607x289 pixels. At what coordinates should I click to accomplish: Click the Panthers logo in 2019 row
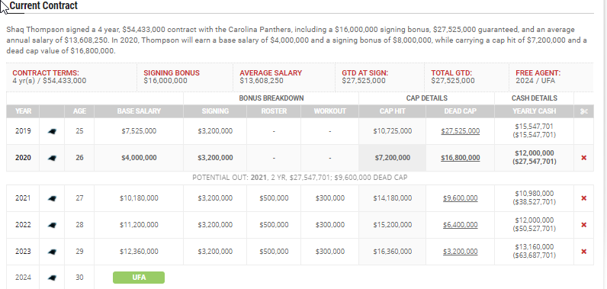tap(52, 131)
